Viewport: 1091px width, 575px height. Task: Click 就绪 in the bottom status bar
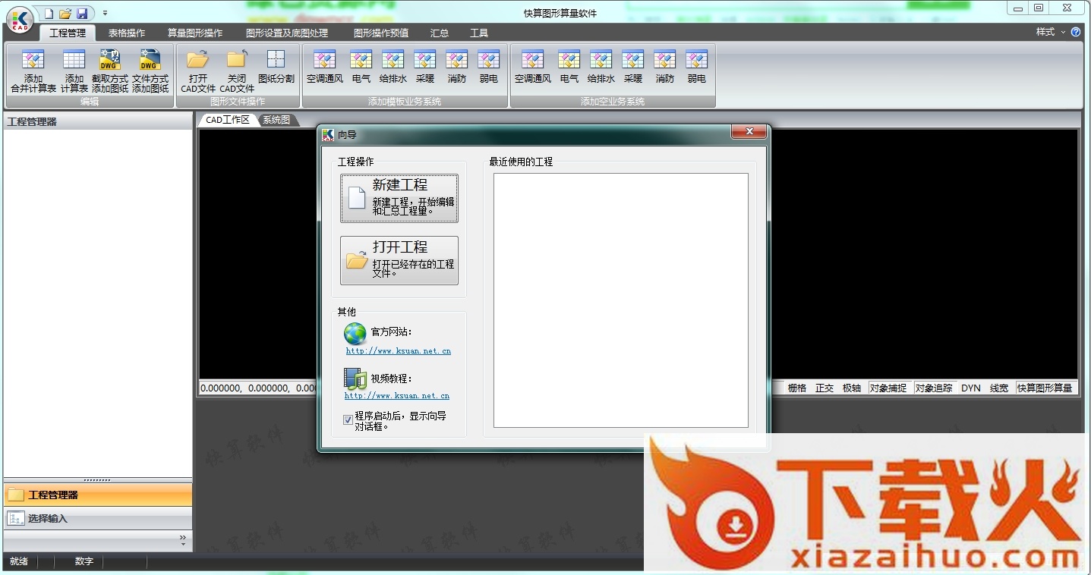(x=19, y=561)
